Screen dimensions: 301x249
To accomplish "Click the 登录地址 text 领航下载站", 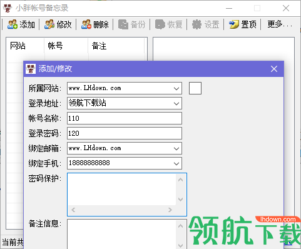I will pyautogui.click(x=88, y=103).
